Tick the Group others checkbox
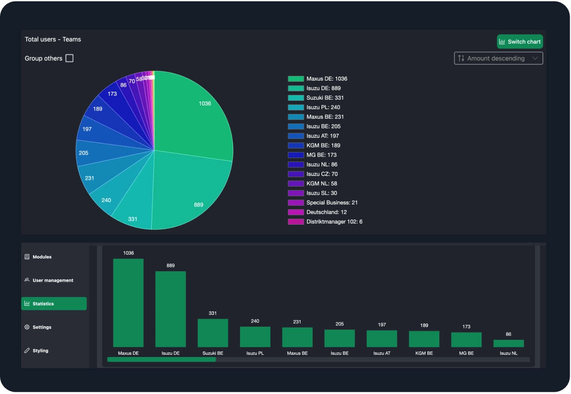Screen dimensions: 571x394 [70, 58]
